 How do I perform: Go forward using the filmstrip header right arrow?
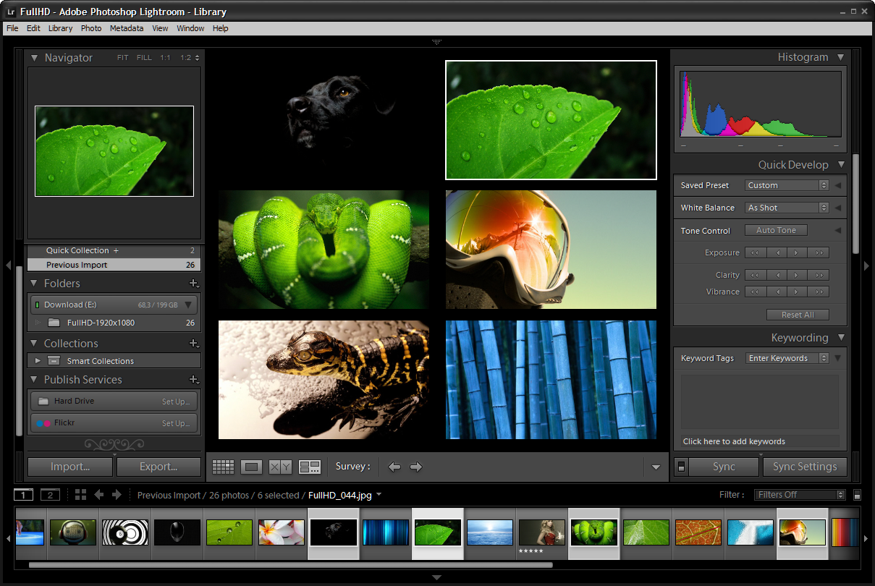pos(117,495)
